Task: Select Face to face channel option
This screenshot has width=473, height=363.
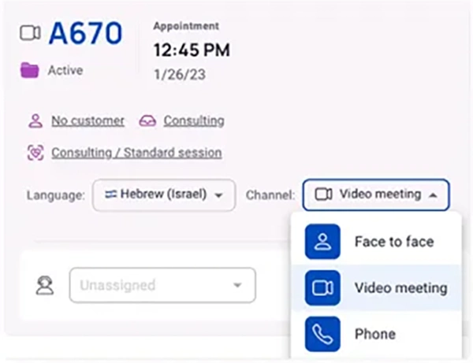Action: click(x=376, y=242)
